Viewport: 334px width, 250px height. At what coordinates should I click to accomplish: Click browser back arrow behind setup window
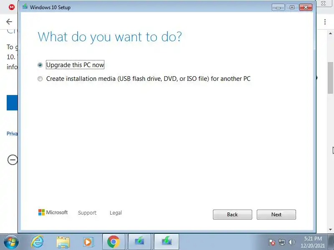pos(9,22)
